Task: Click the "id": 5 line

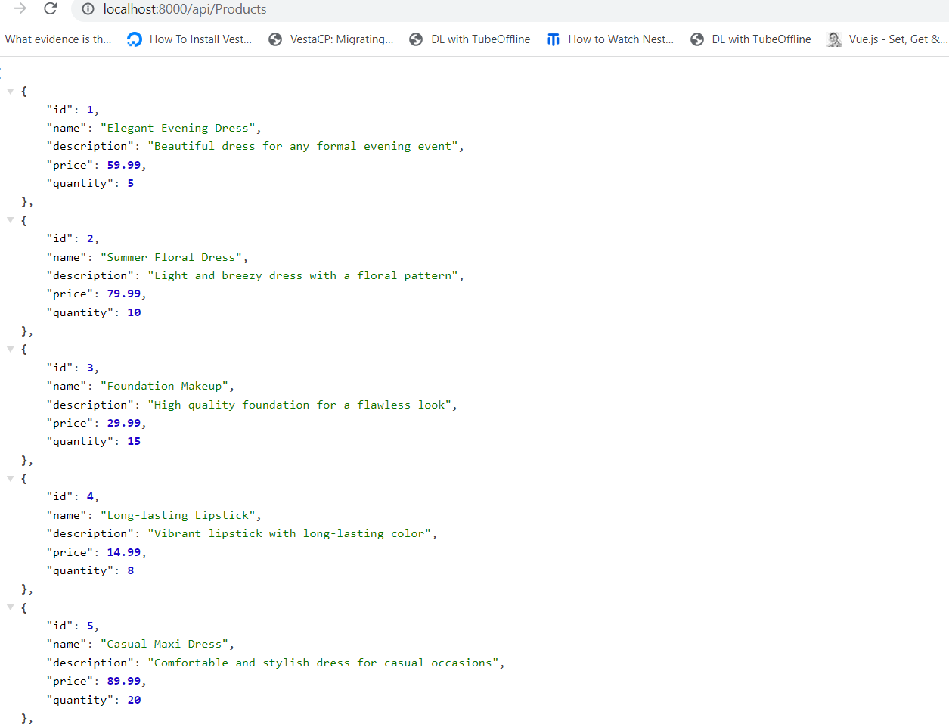Action: [x=73, y=626]
